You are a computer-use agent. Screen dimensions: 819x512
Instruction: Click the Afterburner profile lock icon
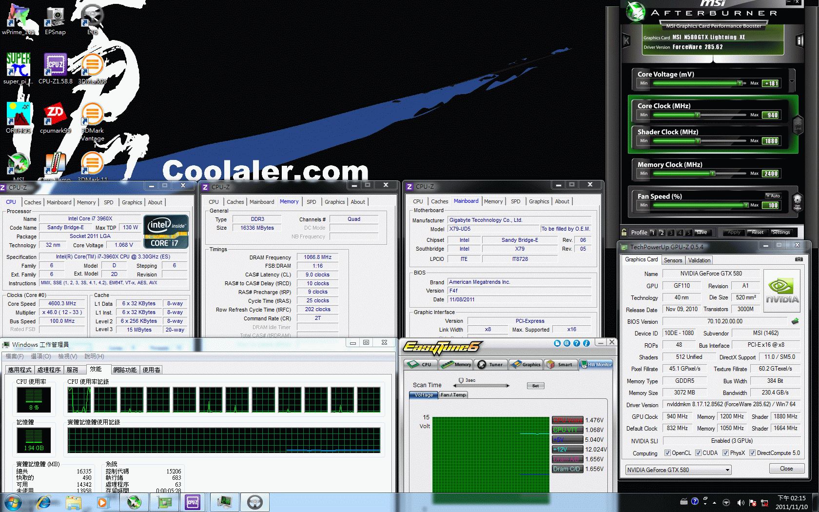(624, 232)
